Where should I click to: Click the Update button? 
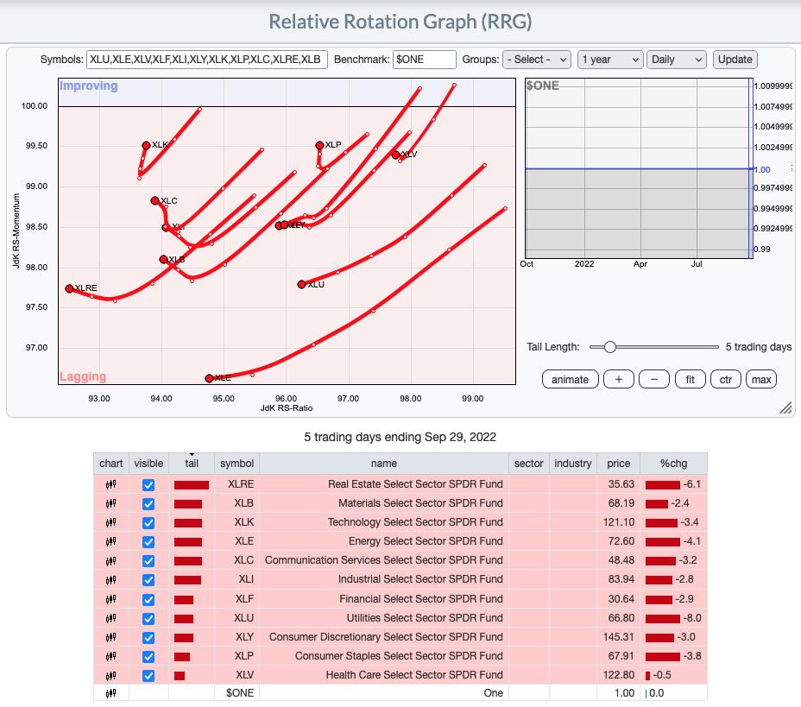[735, 60]
